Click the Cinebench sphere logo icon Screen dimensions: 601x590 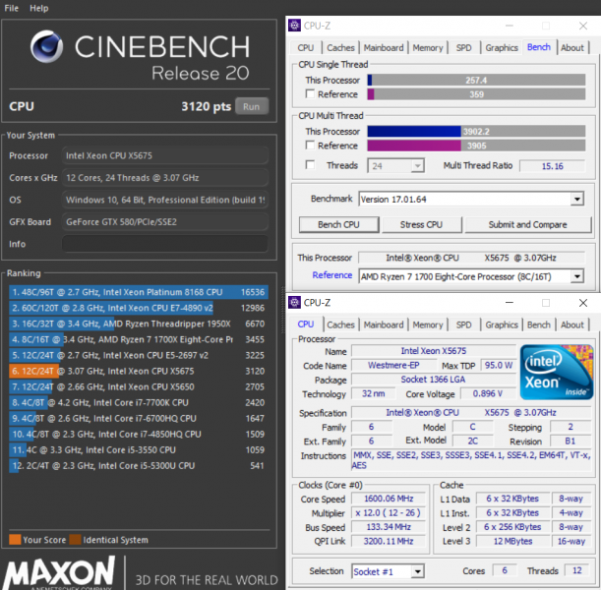coord(47,47)
